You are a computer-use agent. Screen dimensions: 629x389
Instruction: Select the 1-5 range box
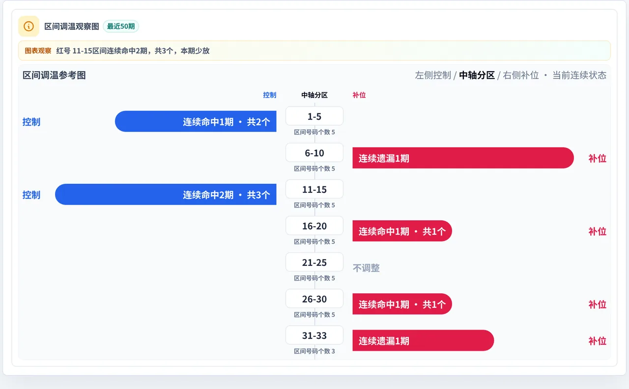tap(314, 116)
